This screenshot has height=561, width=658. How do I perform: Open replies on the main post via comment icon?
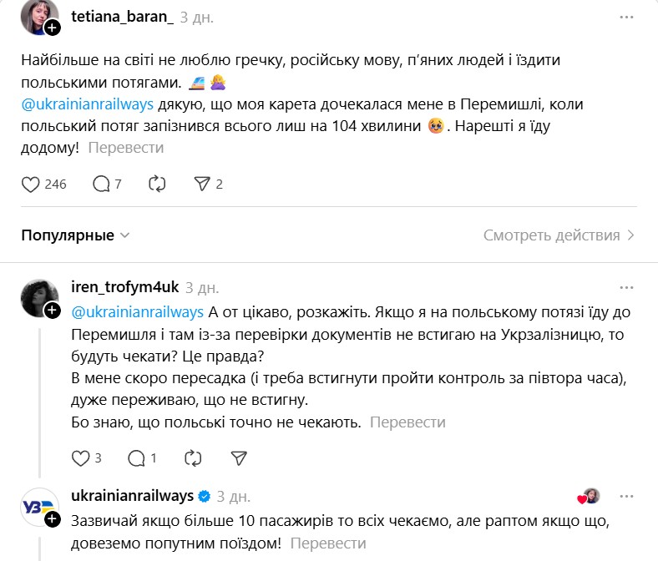coord(101,184)
